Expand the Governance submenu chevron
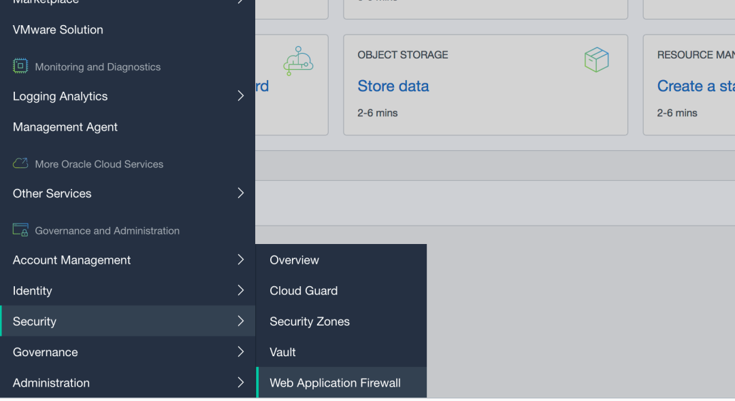Viewport: 735px width, 401px height. tap(240, 351)
